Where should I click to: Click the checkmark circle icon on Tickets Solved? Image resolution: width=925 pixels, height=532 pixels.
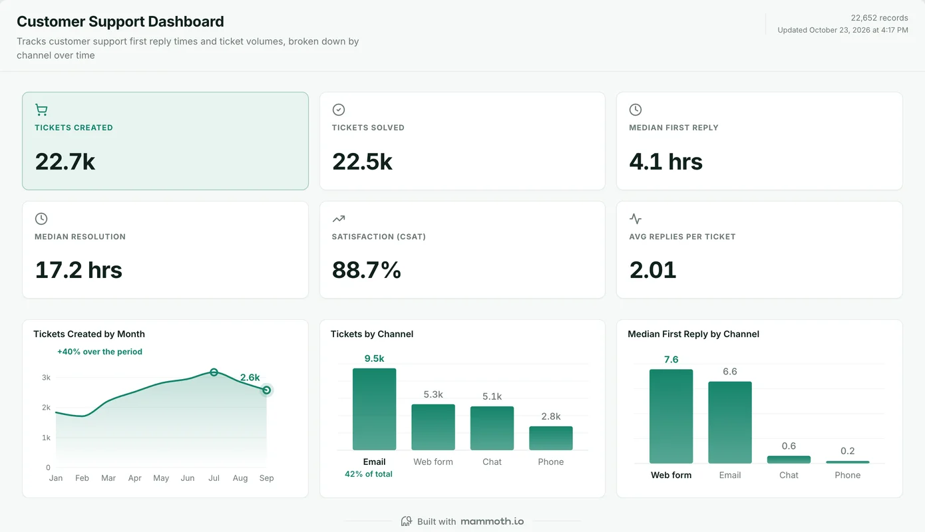click(x=338, y=110)
